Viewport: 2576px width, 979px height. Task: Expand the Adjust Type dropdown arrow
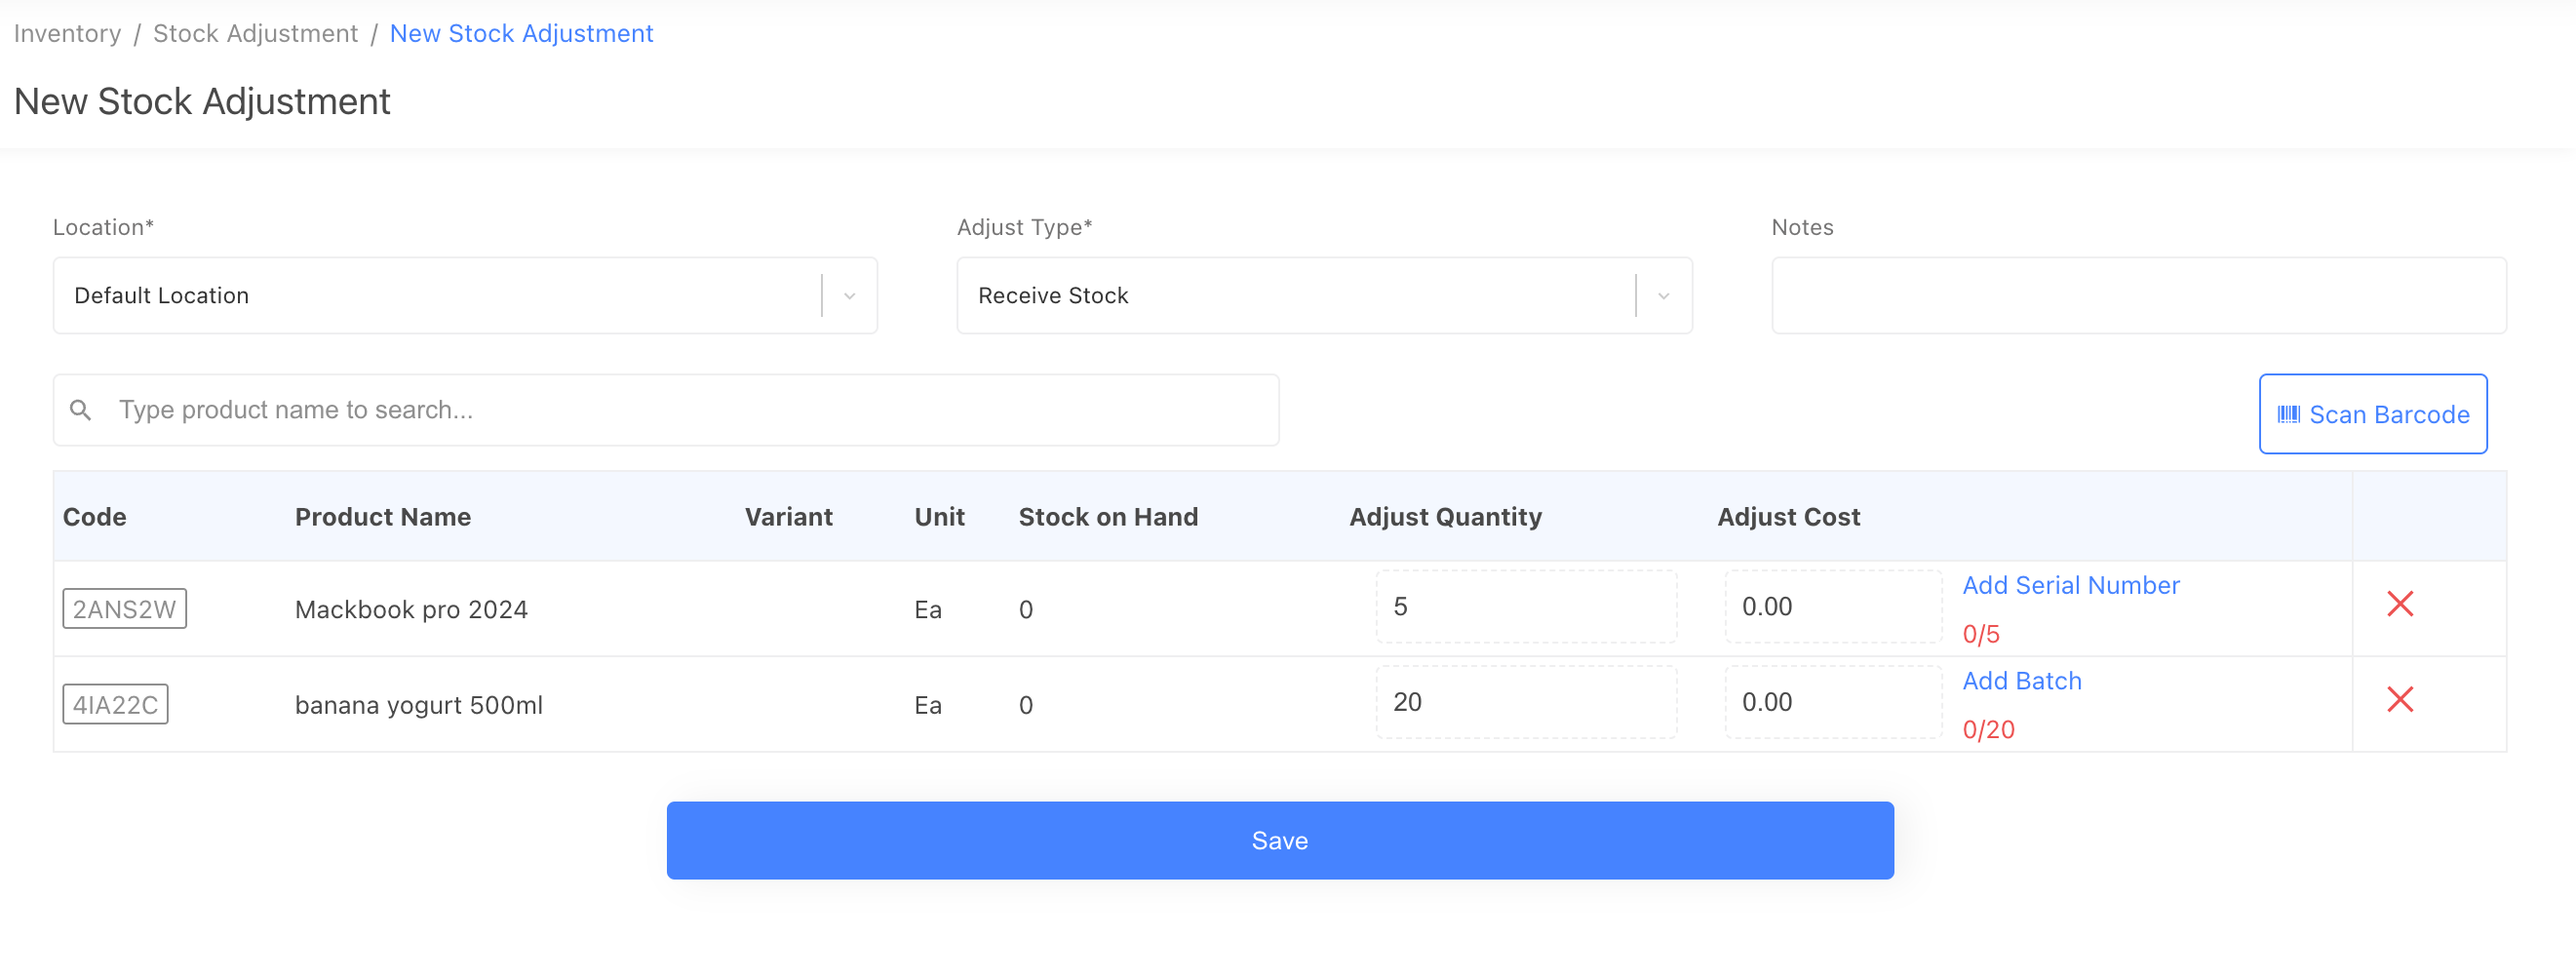click(x=1663, y=296)
